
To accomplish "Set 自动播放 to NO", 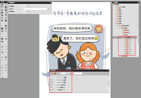I will (28, 6).
